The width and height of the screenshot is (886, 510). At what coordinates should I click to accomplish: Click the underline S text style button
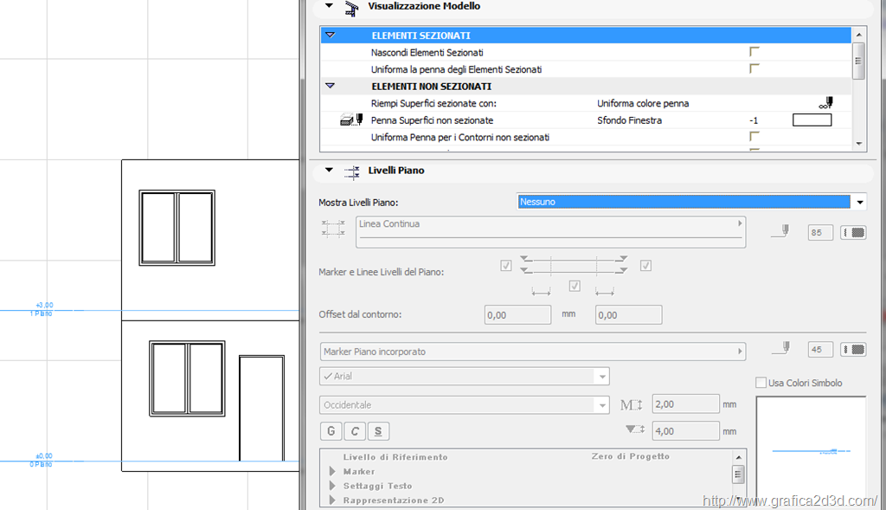pos(379,431)
